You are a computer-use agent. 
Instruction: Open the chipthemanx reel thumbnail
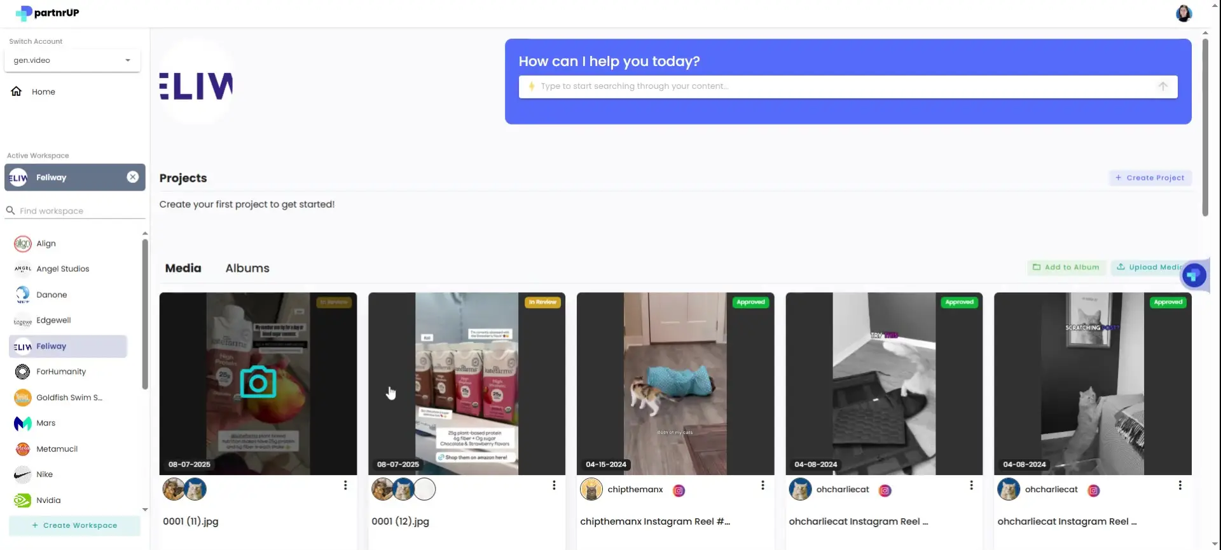click(675, 384)
